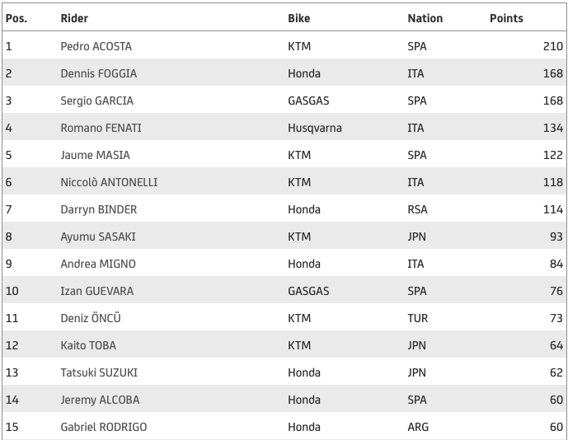Click the Nation column header
Image resolution: width=568 pixels, height=440 pixels.
(x=425, y=18)
